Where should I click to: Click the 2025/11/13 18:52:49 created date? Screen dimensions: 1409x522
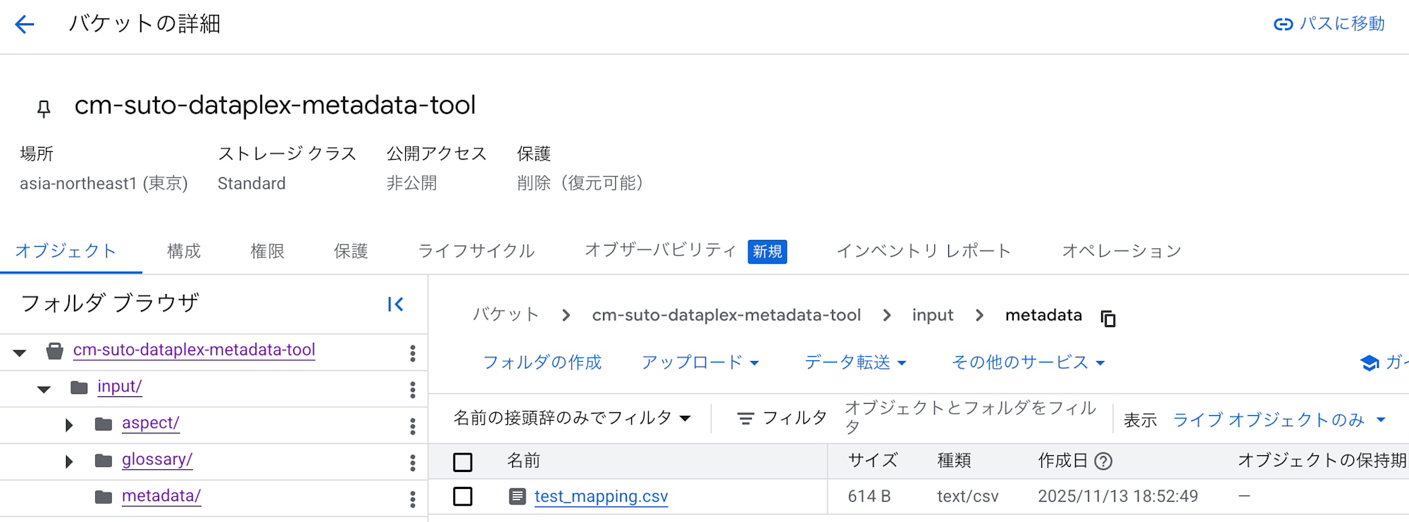tap(1118, 497)
